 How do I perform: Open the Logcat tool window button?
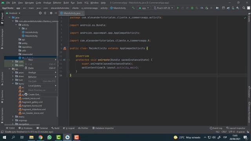[x=69, y=128]
